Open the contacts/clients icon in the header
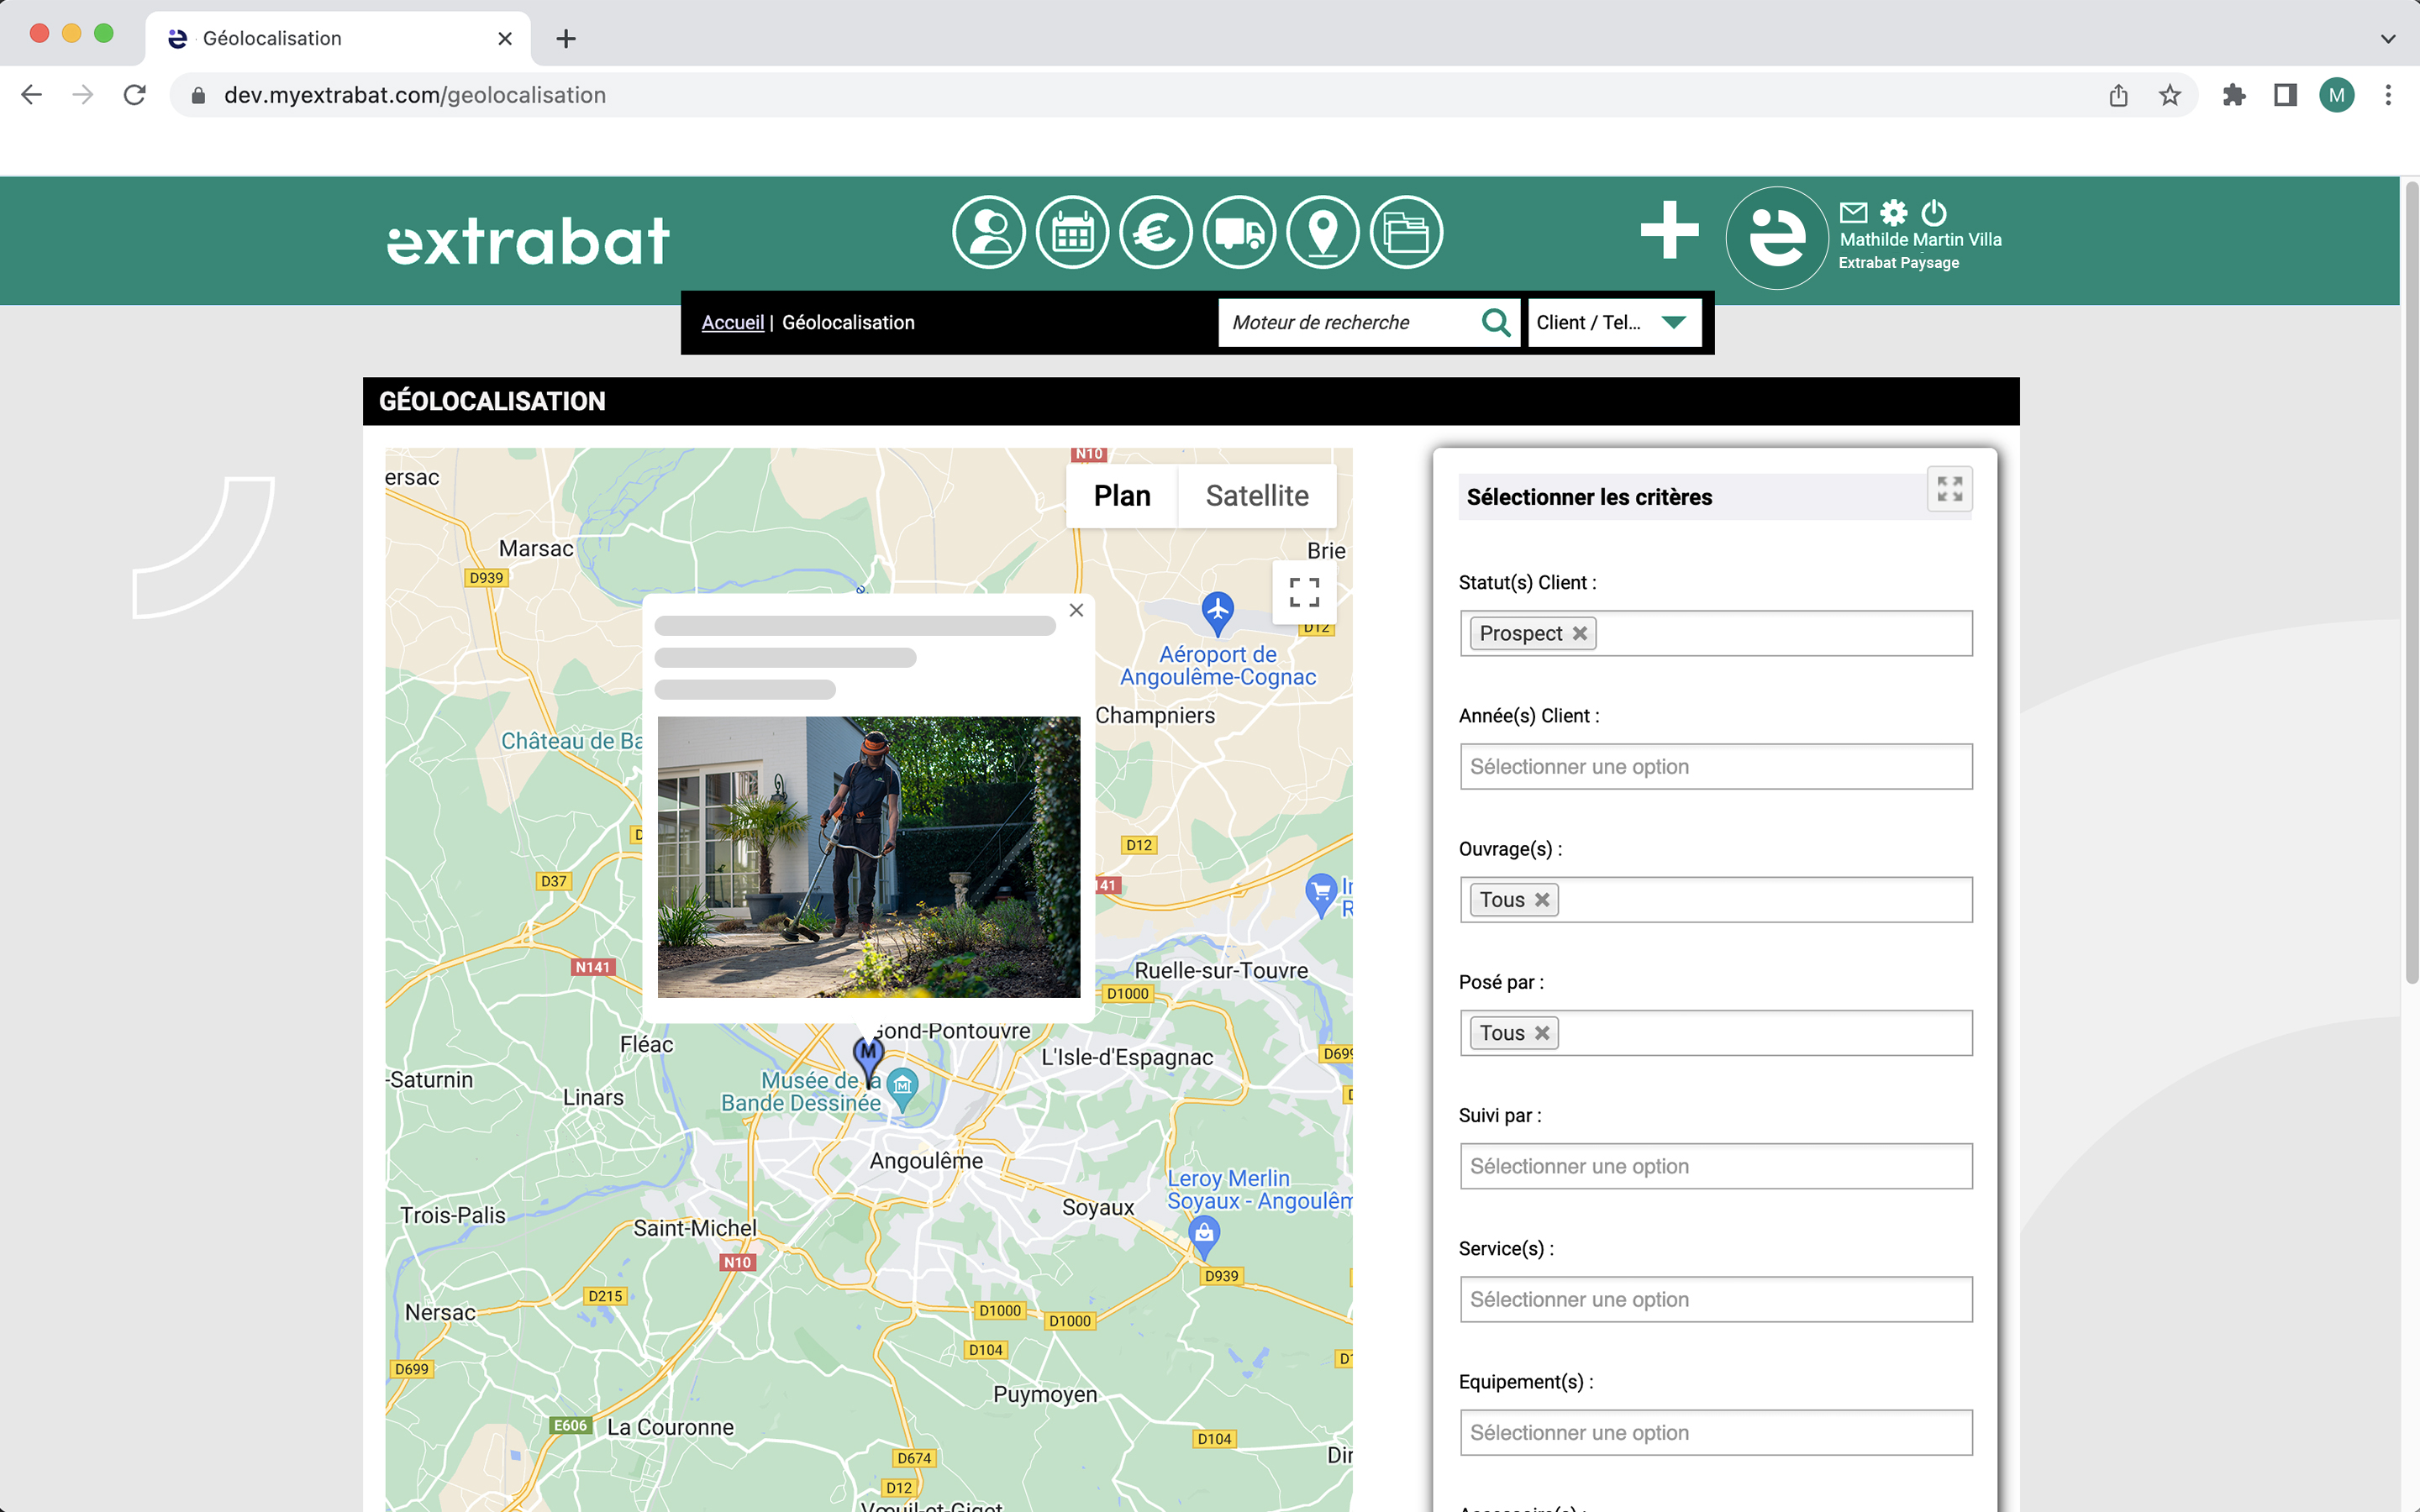 (989, 232)
